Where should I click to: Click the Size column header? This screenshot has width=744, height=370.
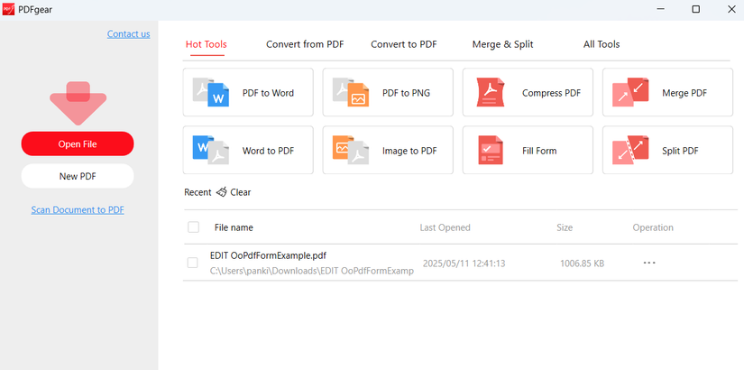(x=565, y=227)
